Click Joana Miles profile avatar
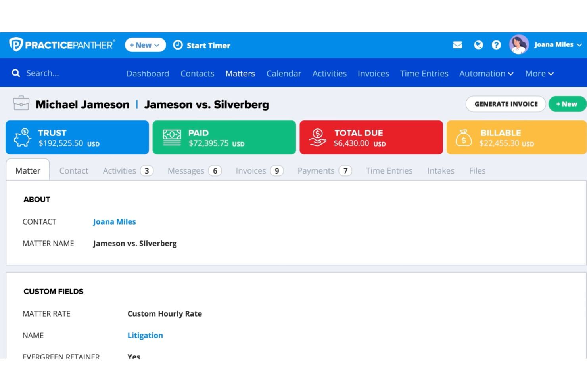Viewport: 587px width, 391px height. (519, 44)
